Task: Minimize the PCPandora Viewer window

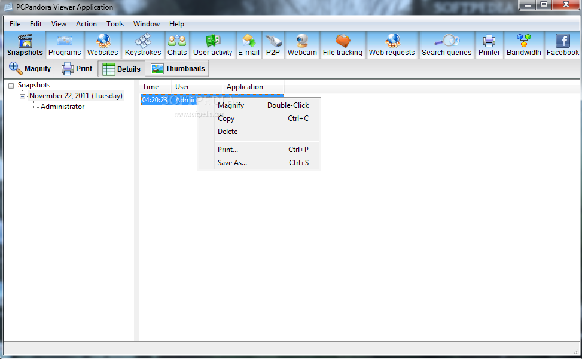Action: [x=527, y=5]
